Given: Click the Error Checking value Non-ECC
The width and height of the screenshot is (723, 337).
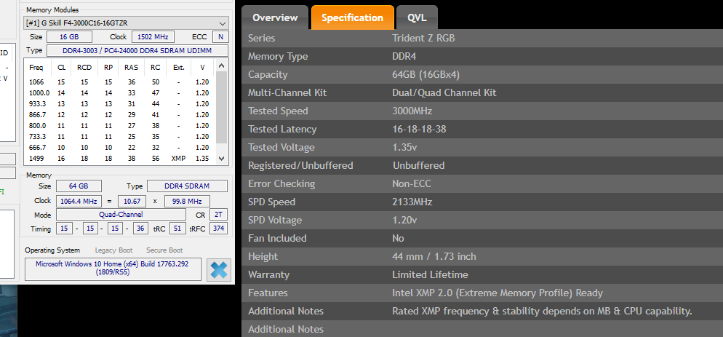Looking at the screenshot, I should (411, 183).
